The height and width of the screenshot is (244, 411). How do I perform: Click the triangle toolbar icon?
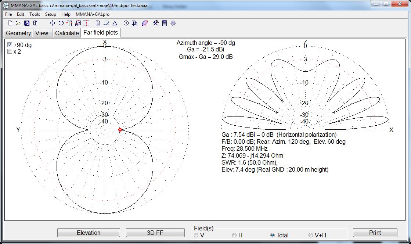pyautogui.click(x=115, y=23)
